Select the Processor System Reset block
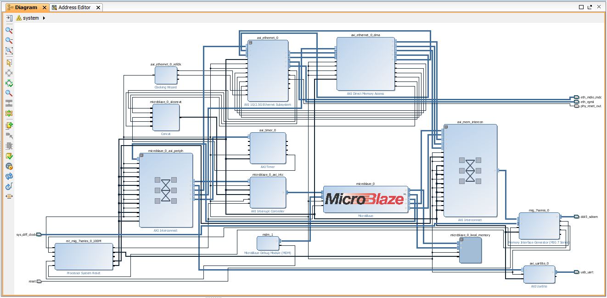Viewport: 607px width, 298px height. click(84, 257)
